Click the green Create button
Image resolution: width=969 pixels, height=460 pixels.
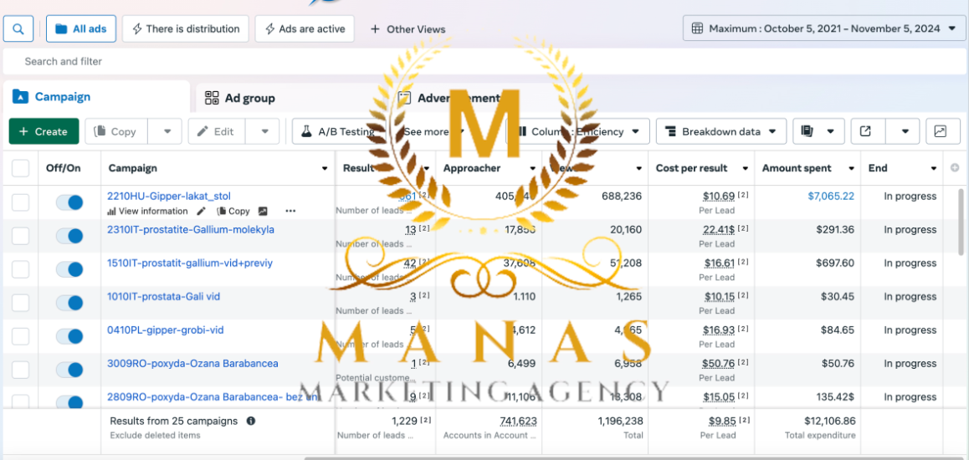pos(44,131)
